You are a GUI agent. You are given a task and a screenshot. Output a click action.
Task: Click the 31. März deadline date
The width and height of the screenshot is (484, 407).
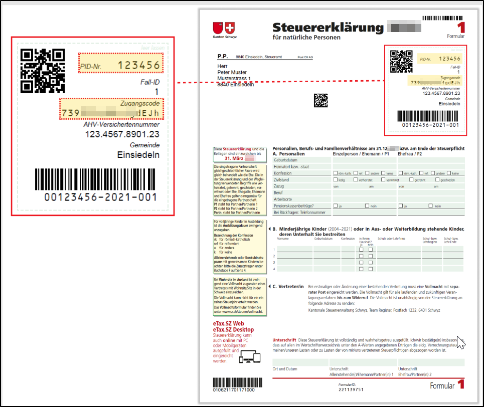click(x=234, y=158)
